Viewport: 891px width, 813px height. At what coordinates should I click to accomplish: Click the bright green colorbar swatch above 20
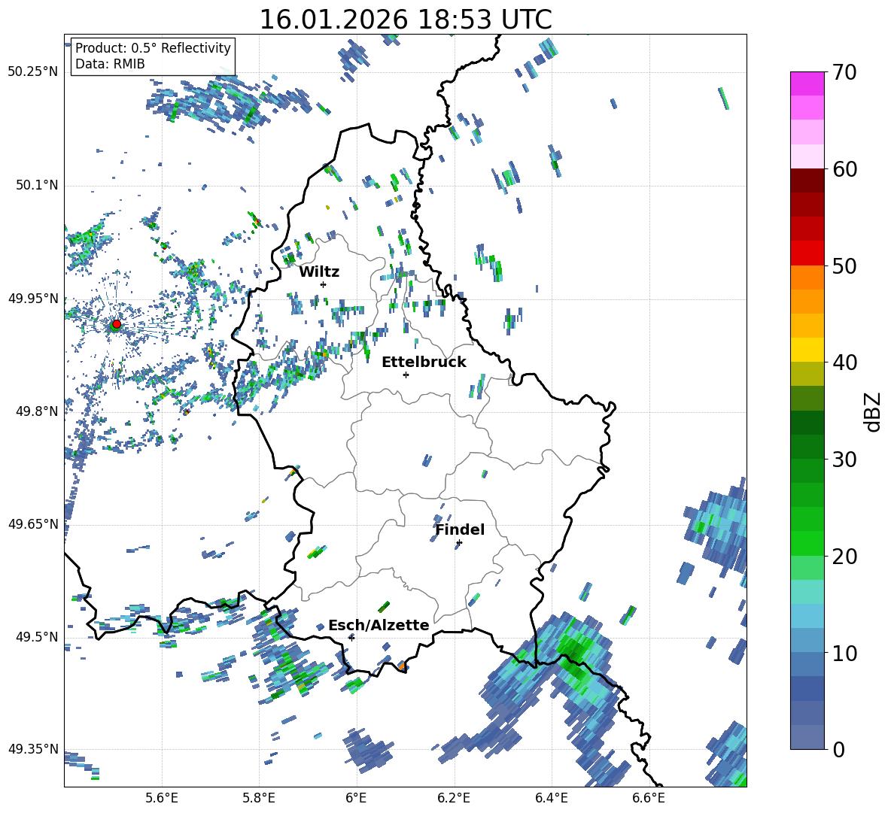pyautogui.click(x=807, y=543)
